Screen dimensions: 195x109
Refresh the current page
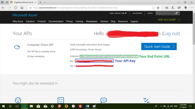tap(16, 8)
